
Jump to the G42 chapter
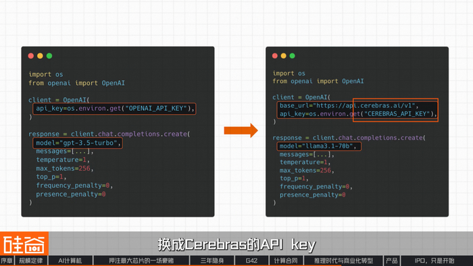tap(251, 261)
